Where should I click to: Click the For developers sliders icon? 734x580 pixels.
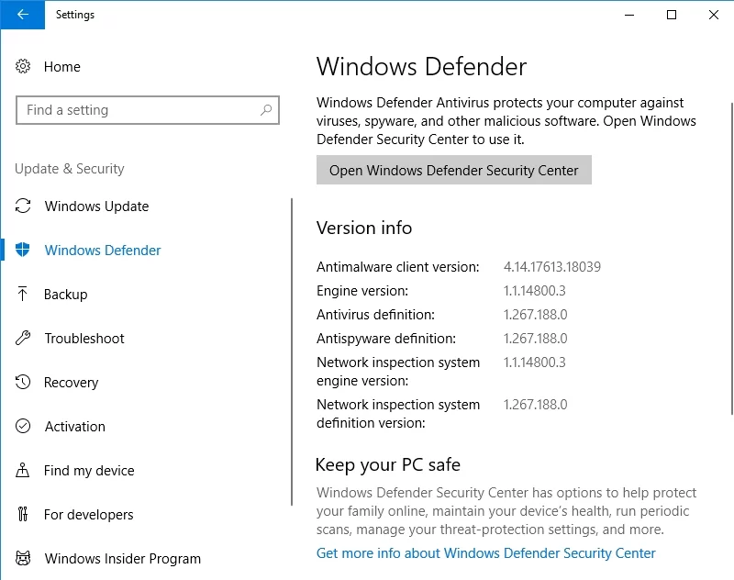click(24, 515)
